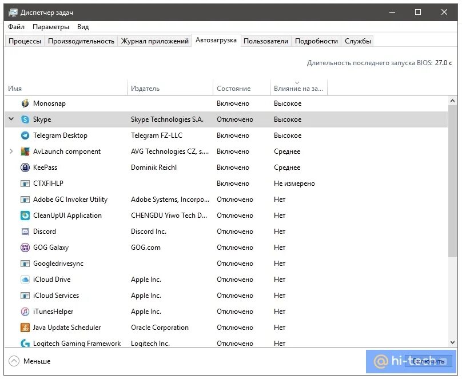This screenshot has width=462, height=379.
Task: Open the Службы tab
Action: (x=358, y=41)
